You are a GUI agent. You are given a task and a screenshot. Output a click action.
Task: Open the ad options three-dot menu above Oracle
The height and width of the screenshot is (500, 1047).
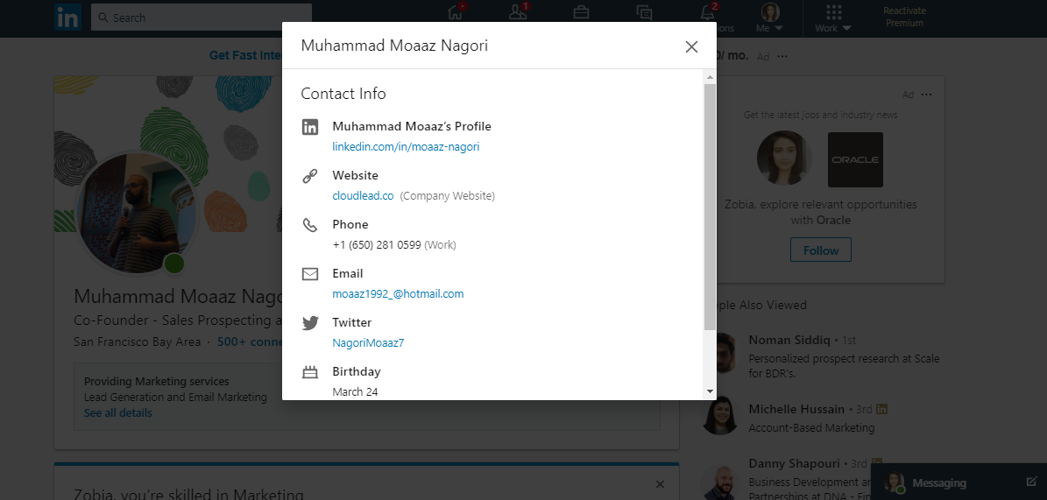click(926, 95)
